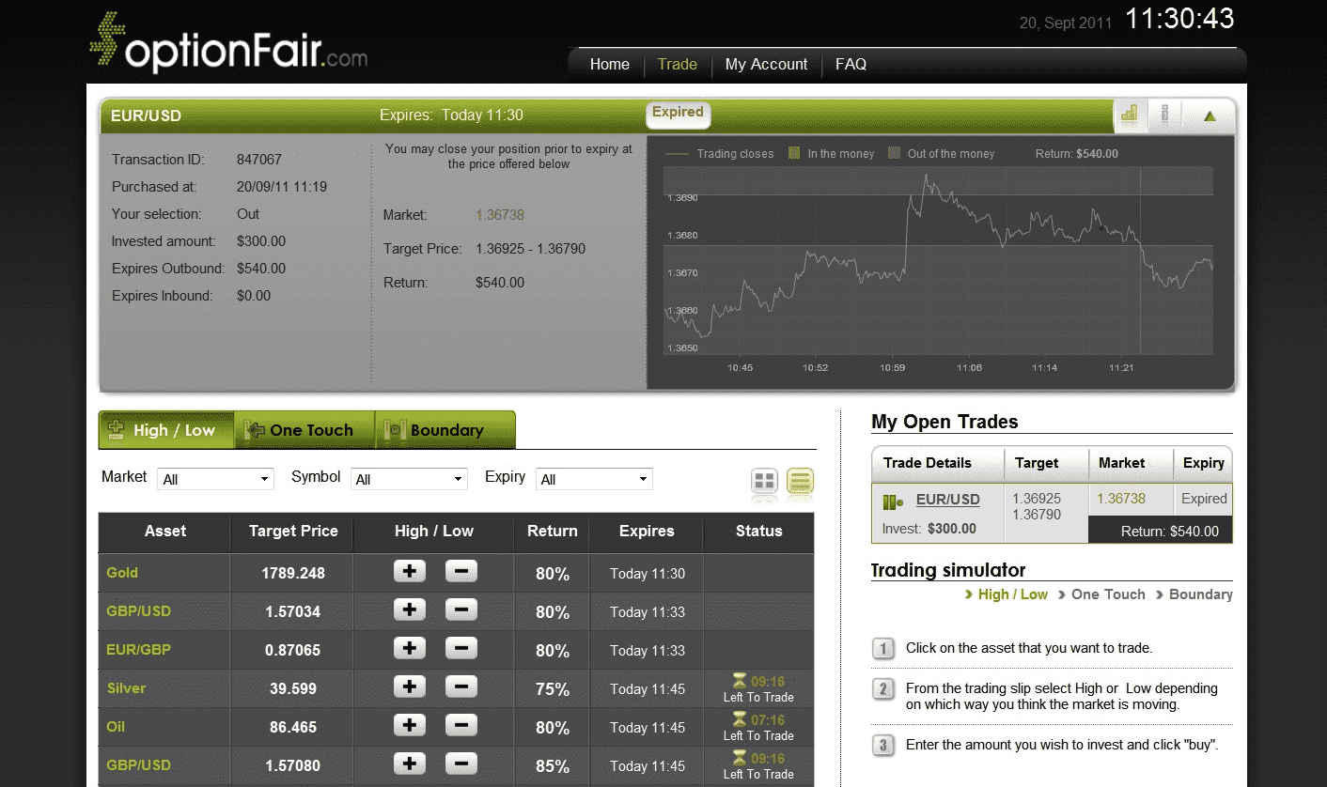Screen dimensions: 1327x787
Task: Click the Silver asset name
Action: point(127,688)
